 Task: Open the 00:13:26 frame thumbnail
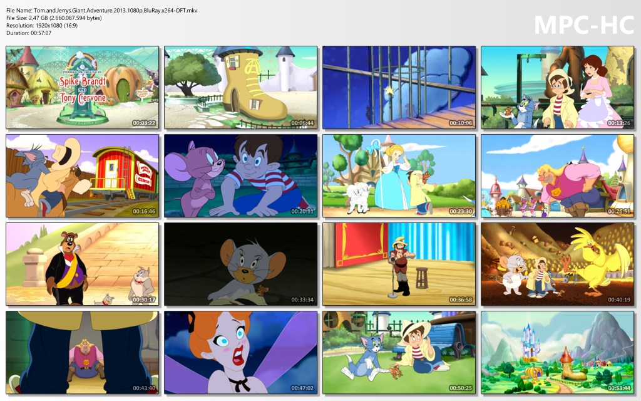[557, 88]
